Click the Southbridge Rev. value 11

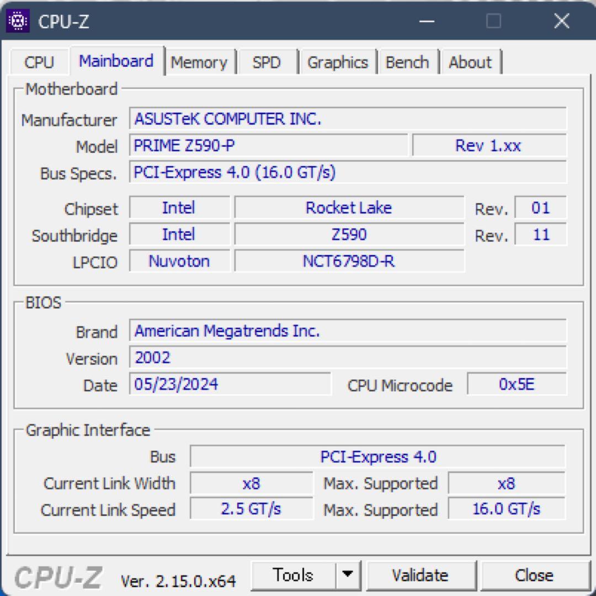pyautogui.click(x=540, y=234)
